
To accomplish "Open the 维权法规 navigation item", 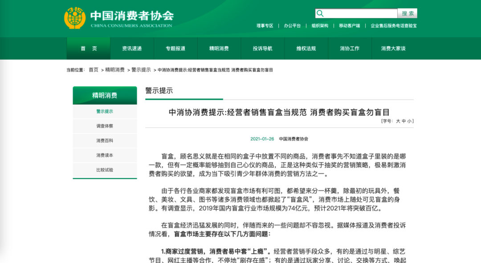I will pos(306,49).
